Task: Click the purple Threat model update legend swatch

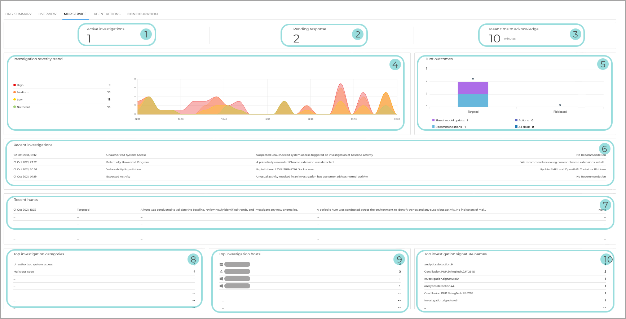Action: 433,120
